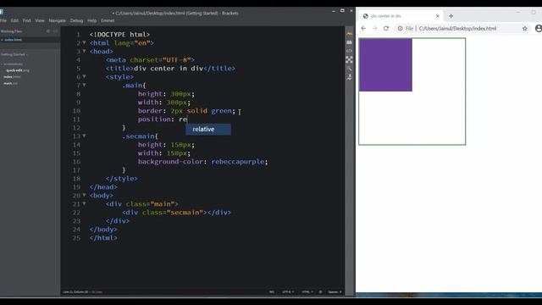Open a new browser tab with plus
This screenshot has height=305, width=542.
[451, 16]
